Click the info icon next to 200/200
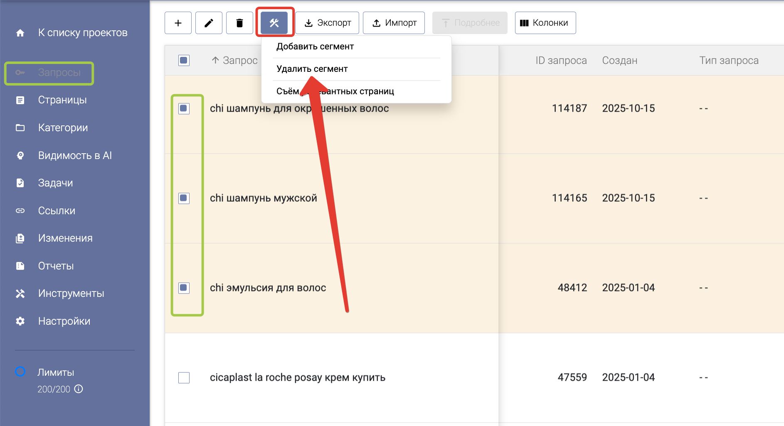 coord(79,389)
